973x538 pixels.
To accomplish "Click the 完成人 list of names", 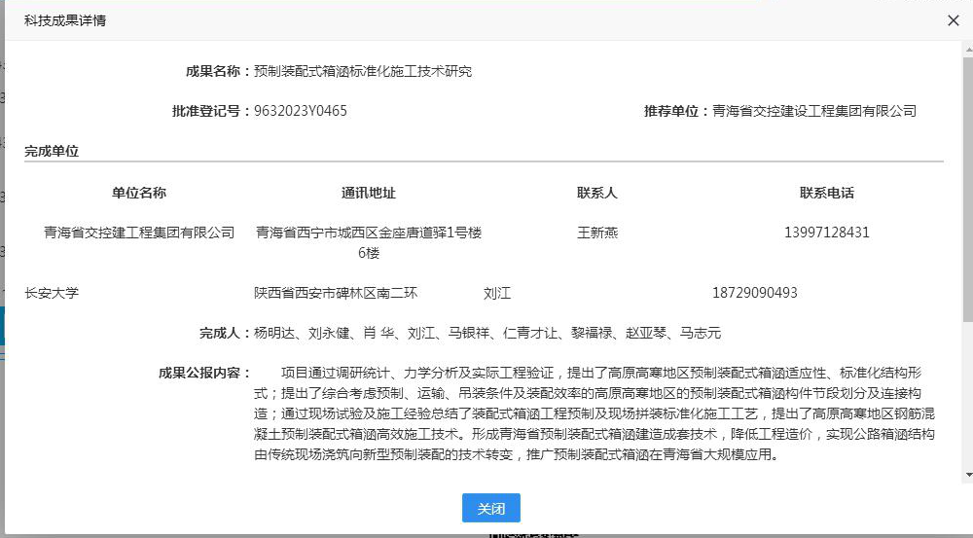I will (487, 334).
